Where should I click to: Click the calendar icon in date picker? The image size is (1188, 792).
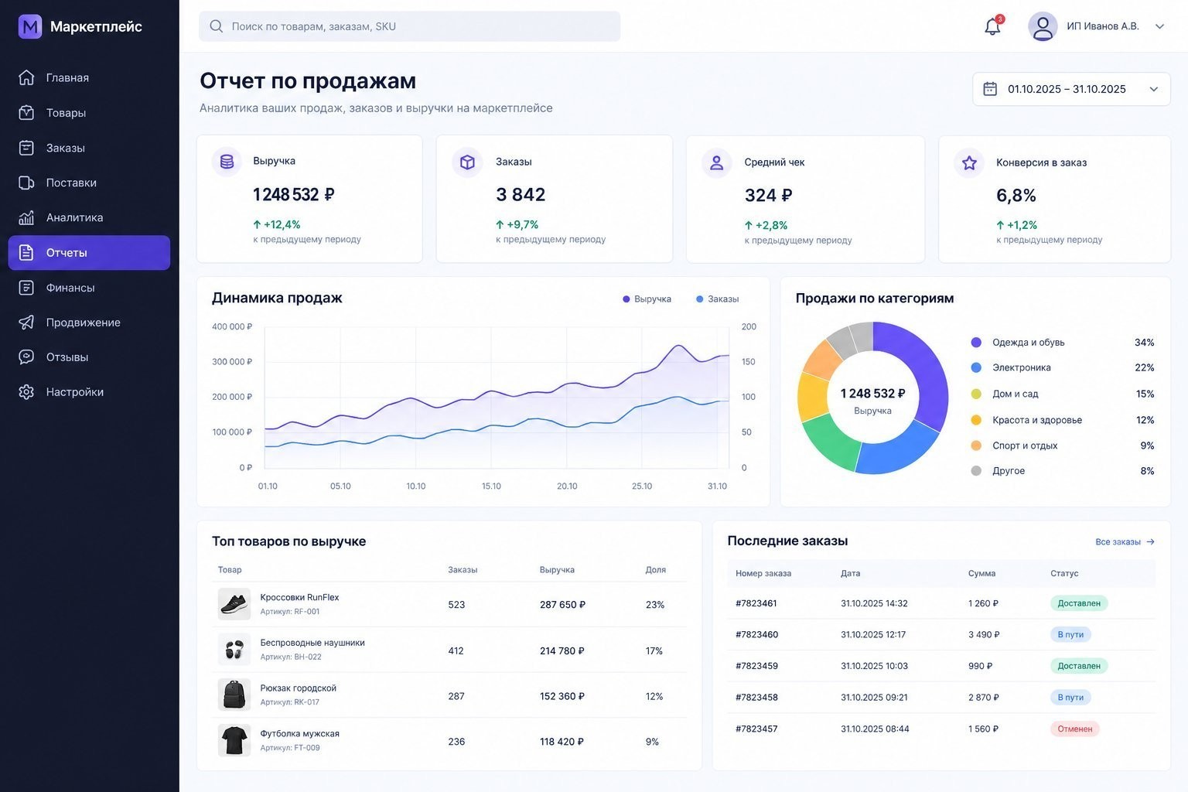coord(990,89)
